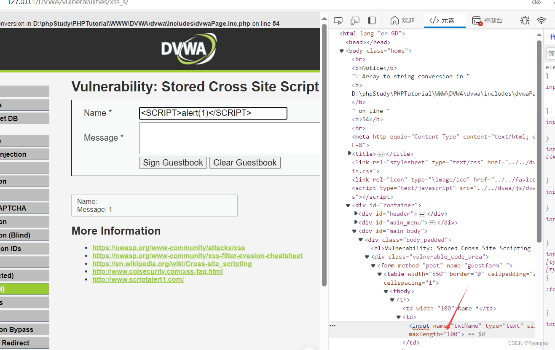
Task: Select the link rel="icon" line
Action: [444, 179]
